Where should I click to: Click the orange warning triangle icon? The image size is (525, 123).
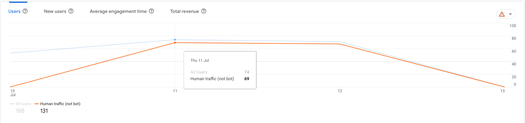(x=502, y=14)
